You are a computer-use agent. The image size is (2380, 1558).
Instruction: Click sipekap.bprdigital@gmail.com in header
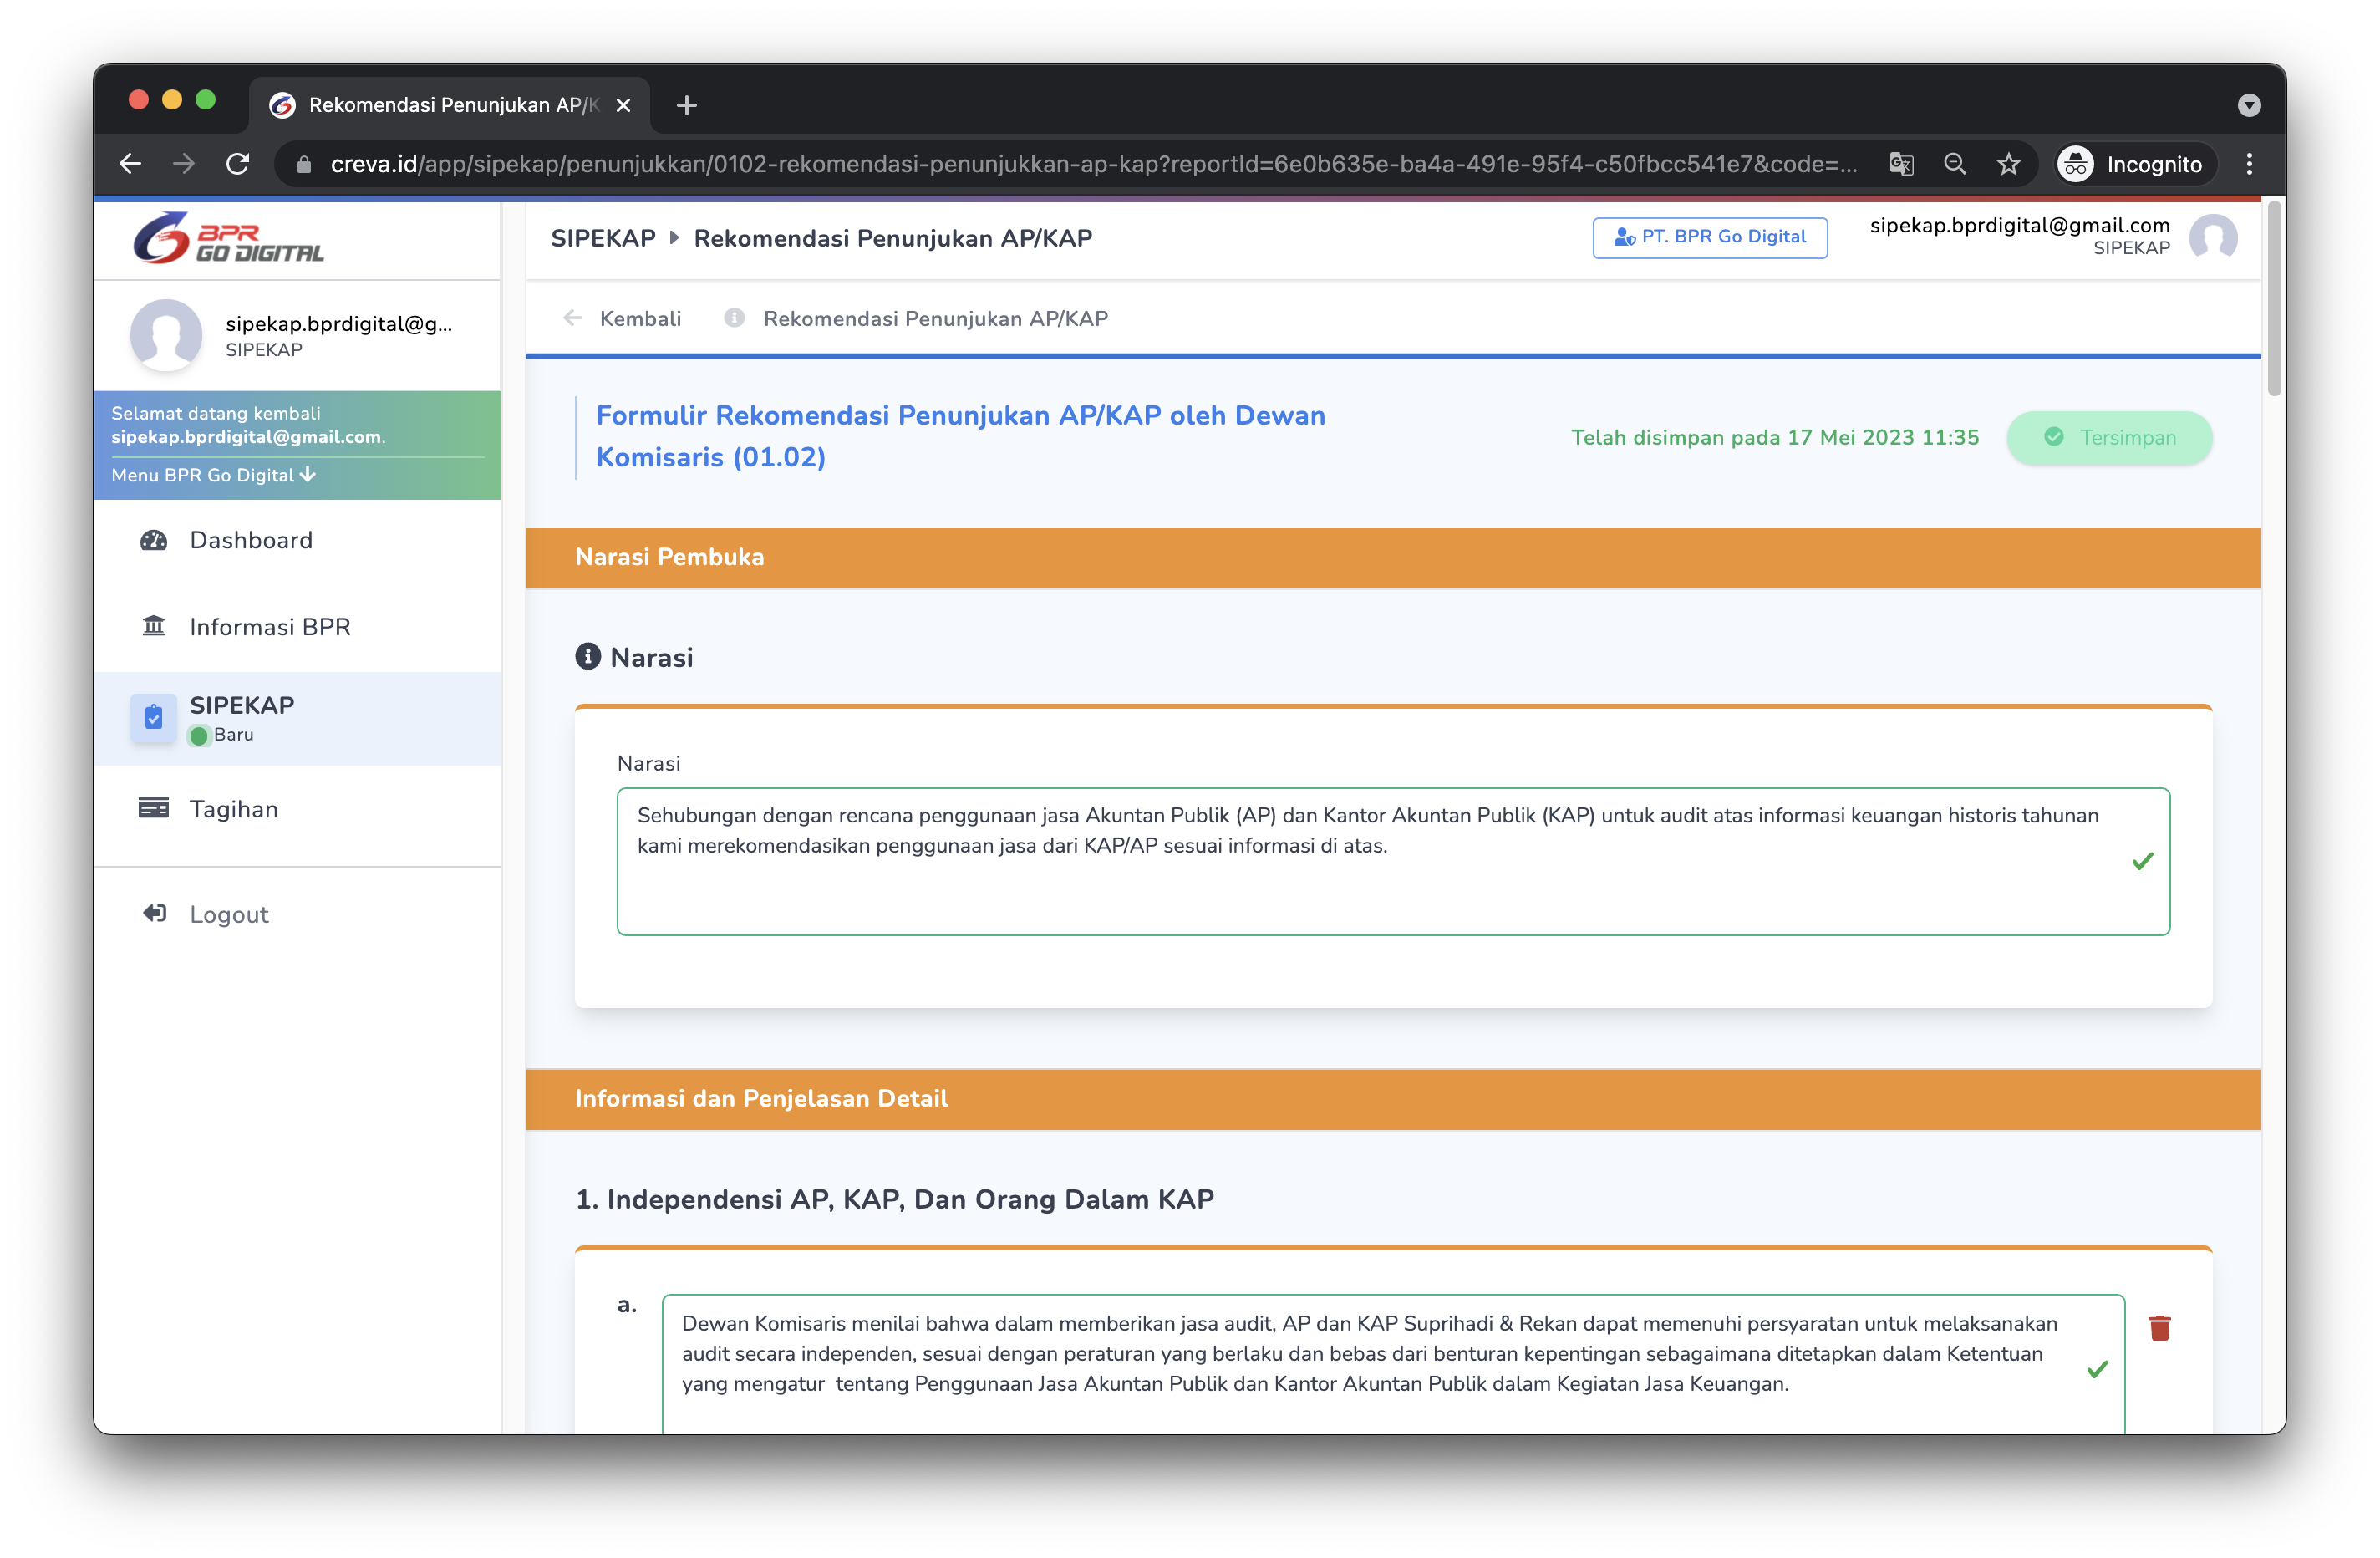(x=2019, y=225)
